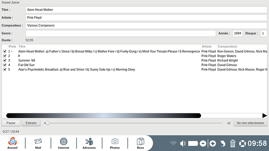This screenshot has height=151, width=269.
Task: Click the playback position slider handle
Action: coord(48,123)
